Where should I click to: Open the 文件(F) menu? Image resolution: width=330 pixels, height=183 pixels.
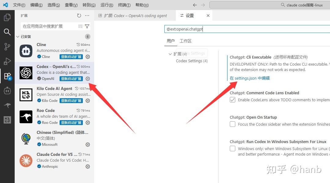[19, 5]
